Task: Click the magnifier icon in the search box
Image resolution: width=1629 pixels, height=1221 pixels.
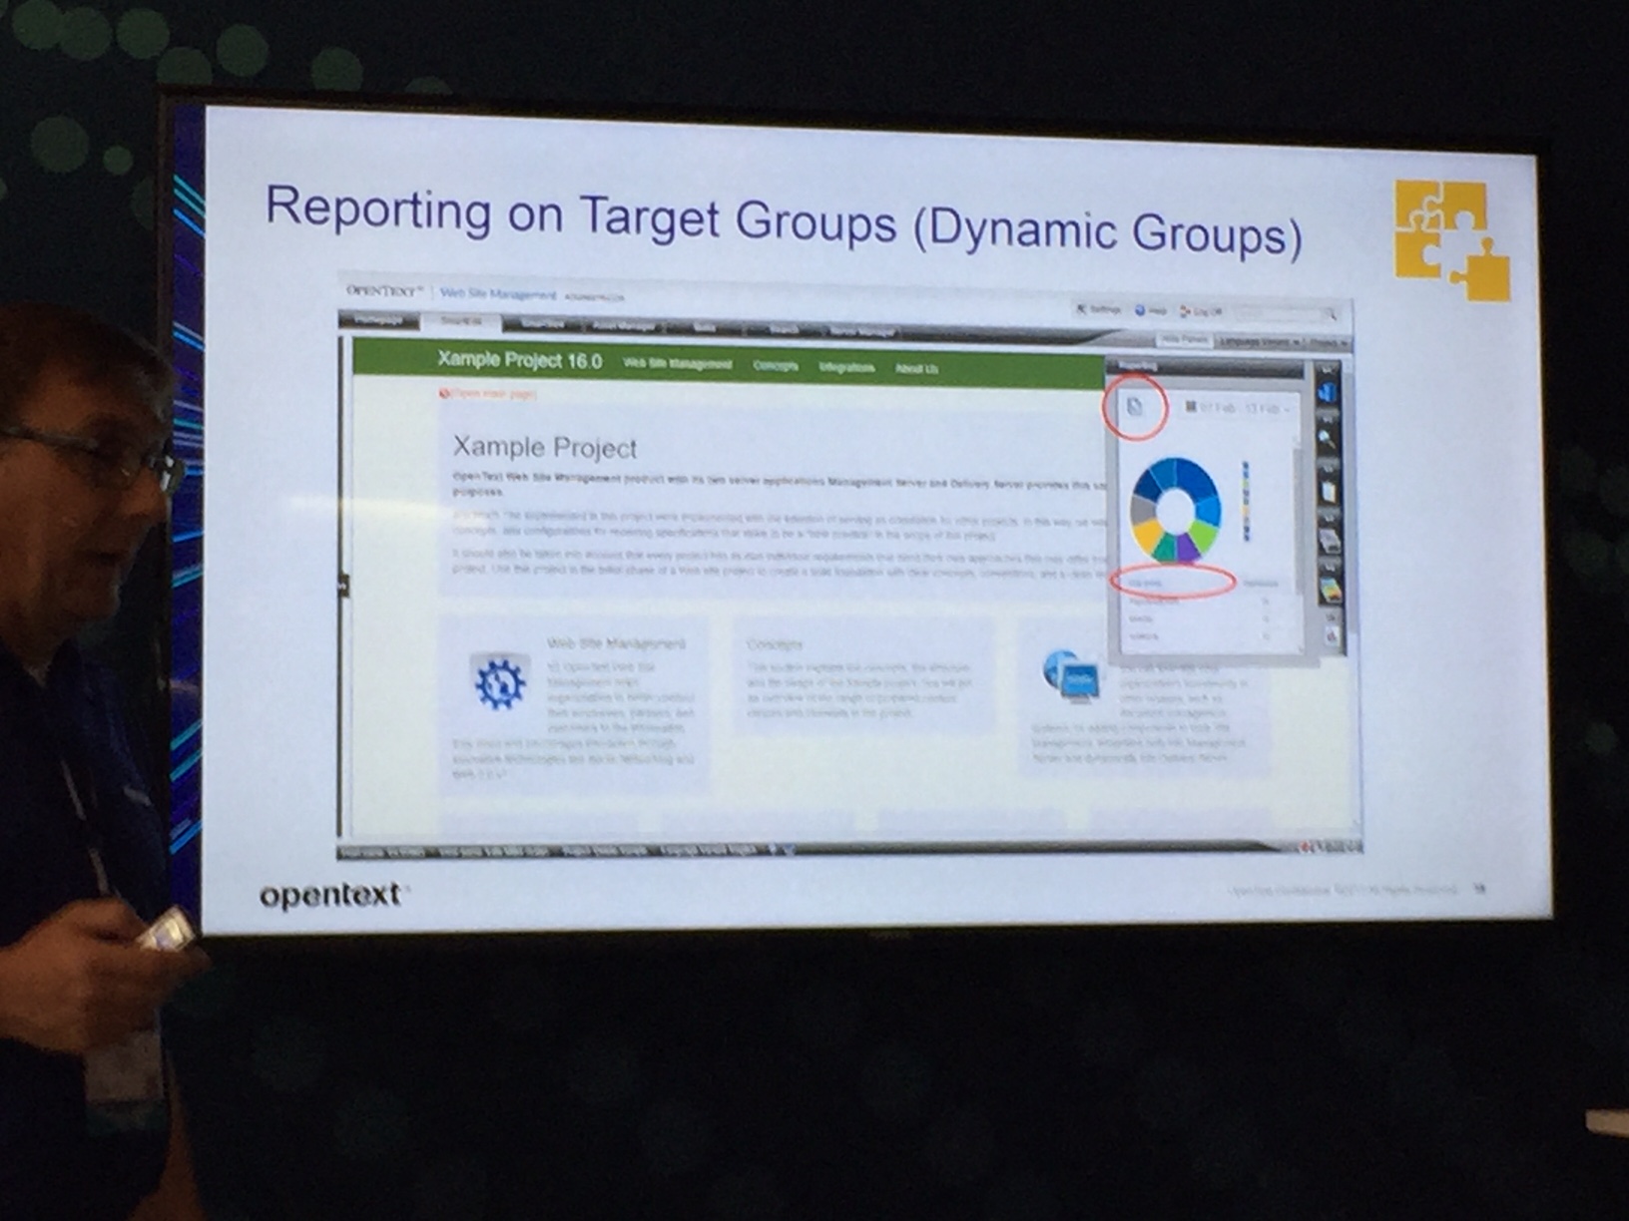Action: pyautogui.click(x=1331, y=314)
